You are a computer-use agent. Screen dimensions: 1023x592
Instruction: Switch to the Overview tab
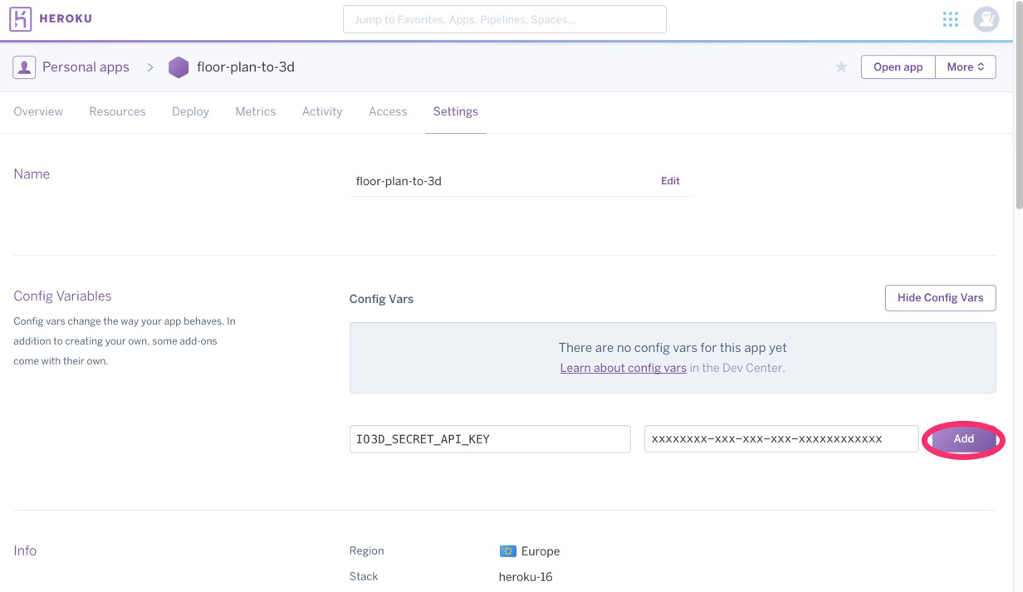tap(38, 111)
